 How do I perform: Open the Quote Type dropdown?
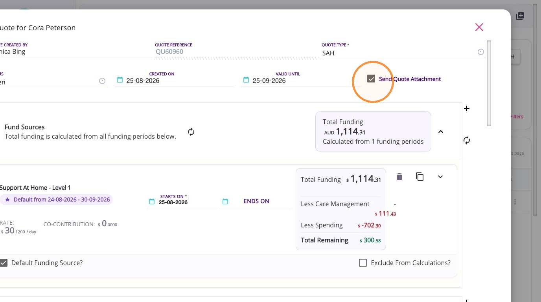(x=481, y=52)
